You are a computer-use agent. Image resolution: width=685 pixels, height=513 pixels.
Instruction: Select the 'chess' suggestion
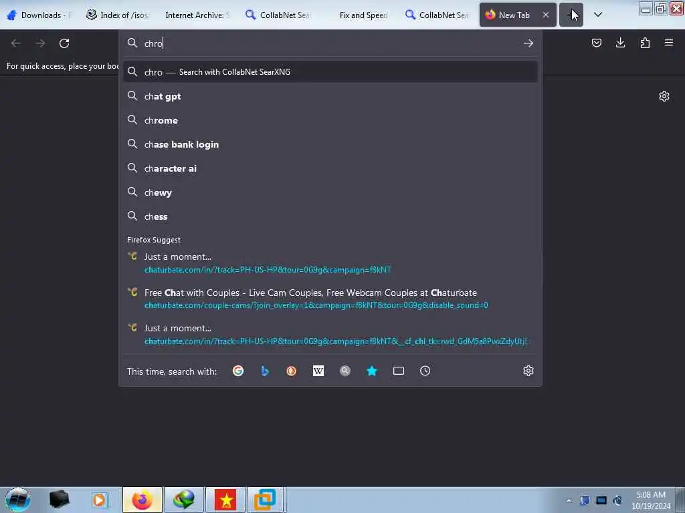330,216
